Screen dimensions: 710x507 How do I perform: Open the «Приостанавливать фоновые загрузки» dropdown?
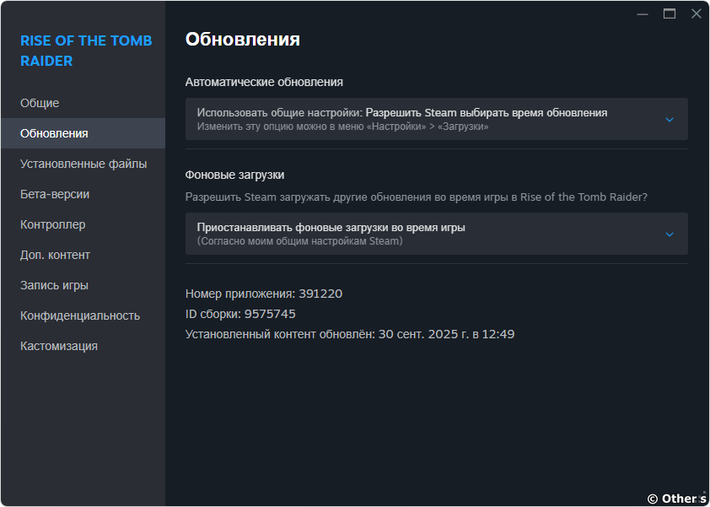tap(436, 234)
